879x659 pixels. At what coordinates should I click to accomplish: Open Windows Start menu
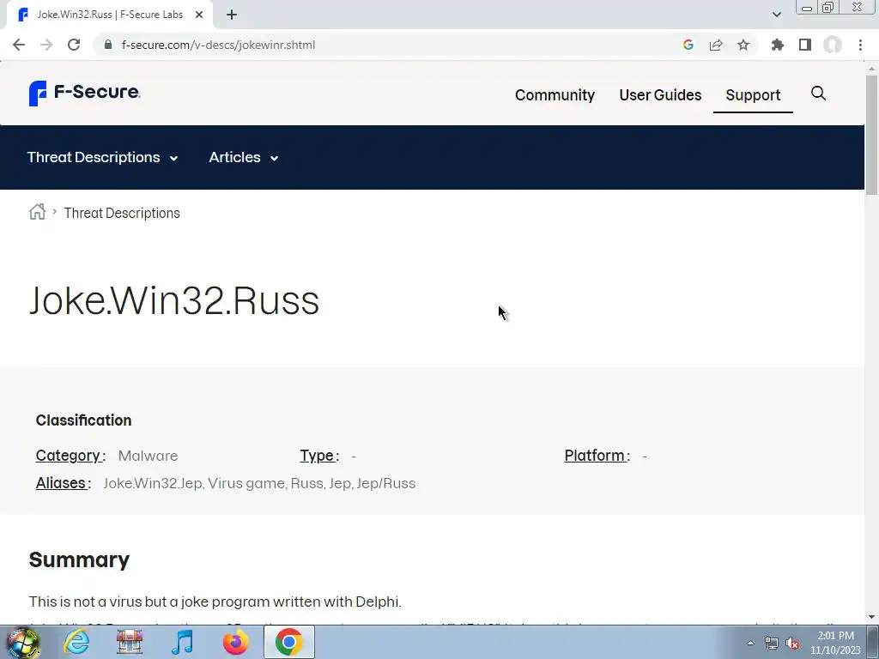23,642
